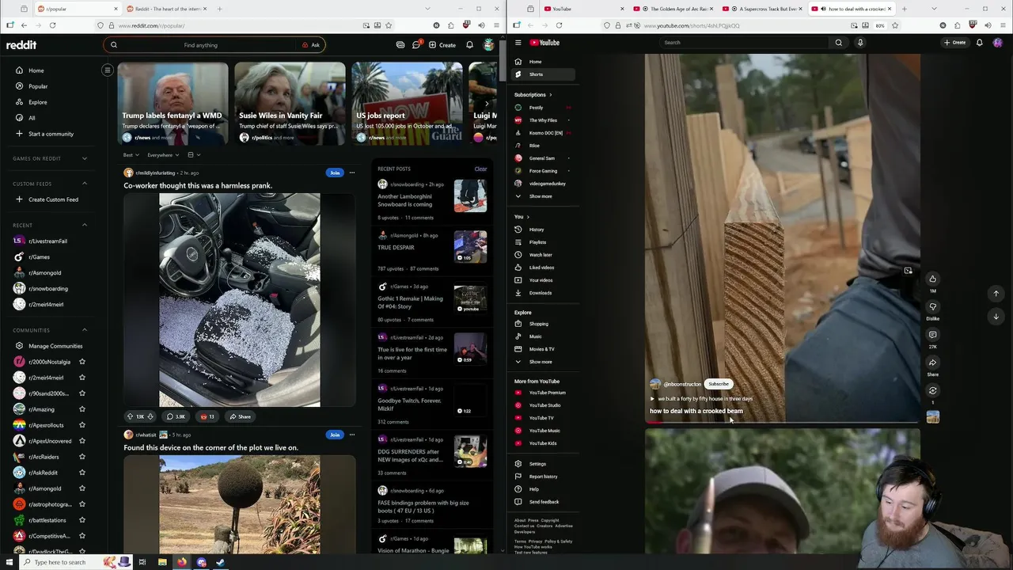Switch to Reddit heart of the internet tab

tap(166, 9)
